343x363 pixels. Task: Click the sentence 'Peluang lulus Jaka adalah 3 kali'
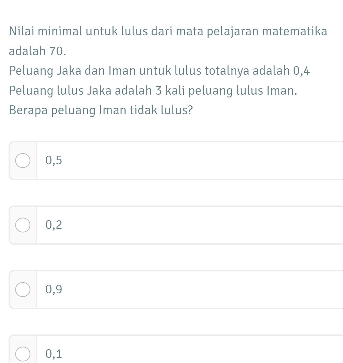pyautogui.click(x=153, y=90)
